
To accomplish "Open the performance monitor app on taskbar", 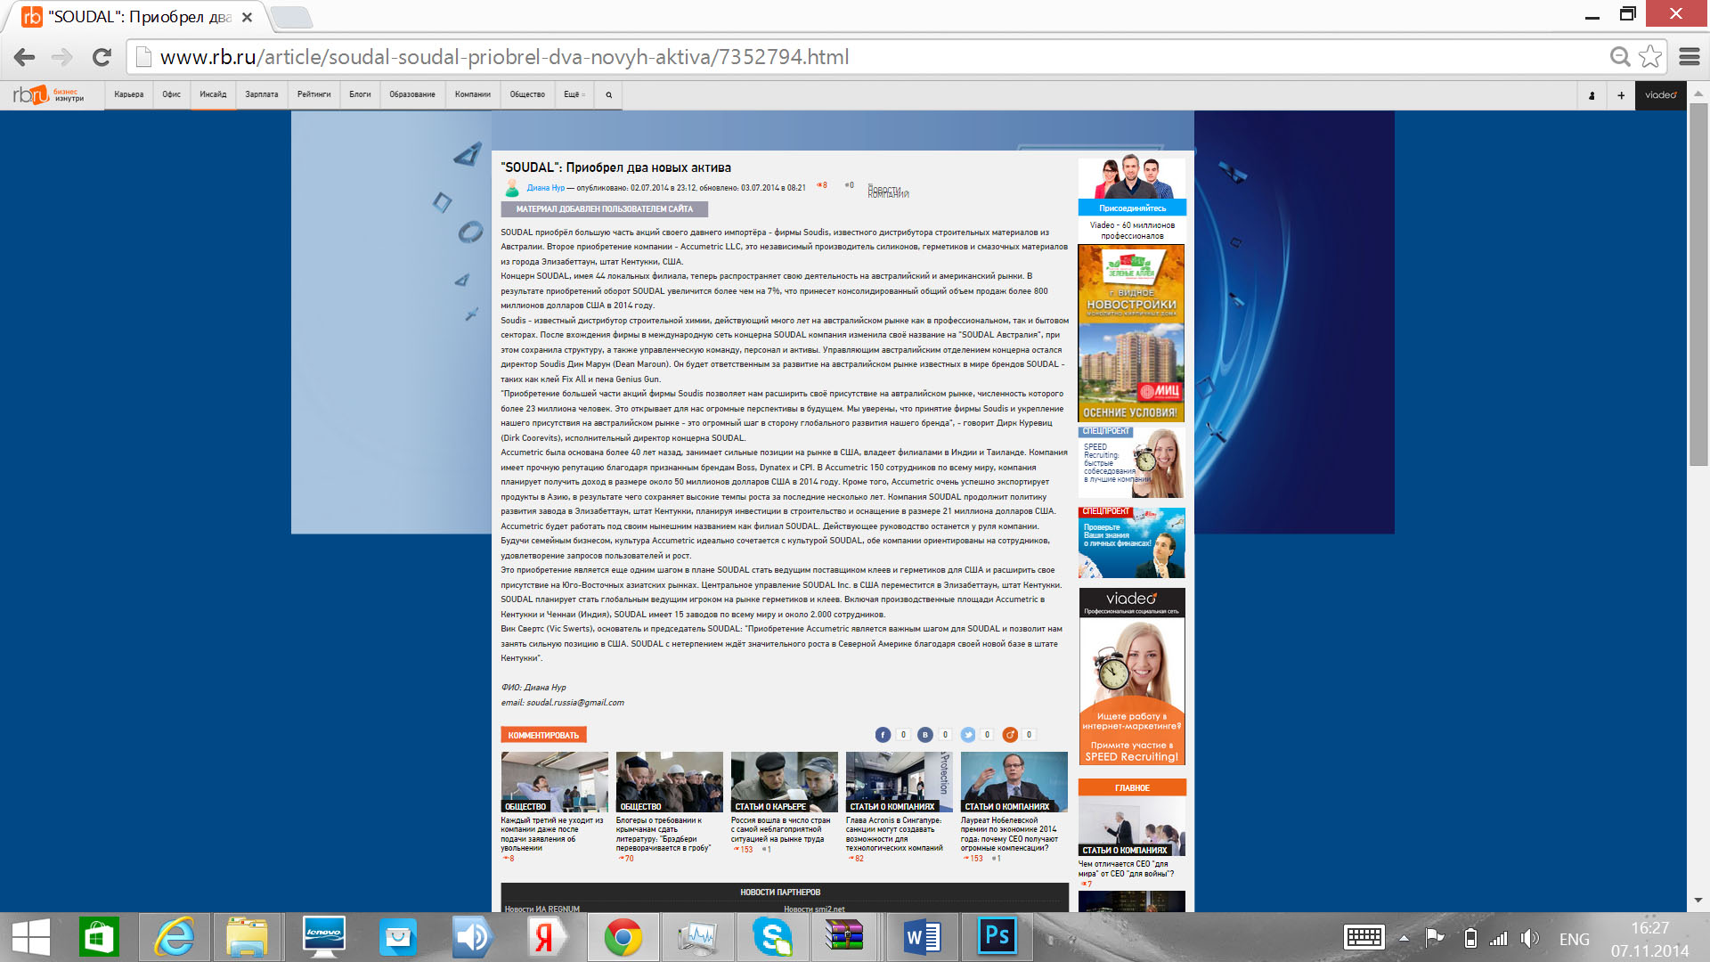I will (x=697, y=937).
